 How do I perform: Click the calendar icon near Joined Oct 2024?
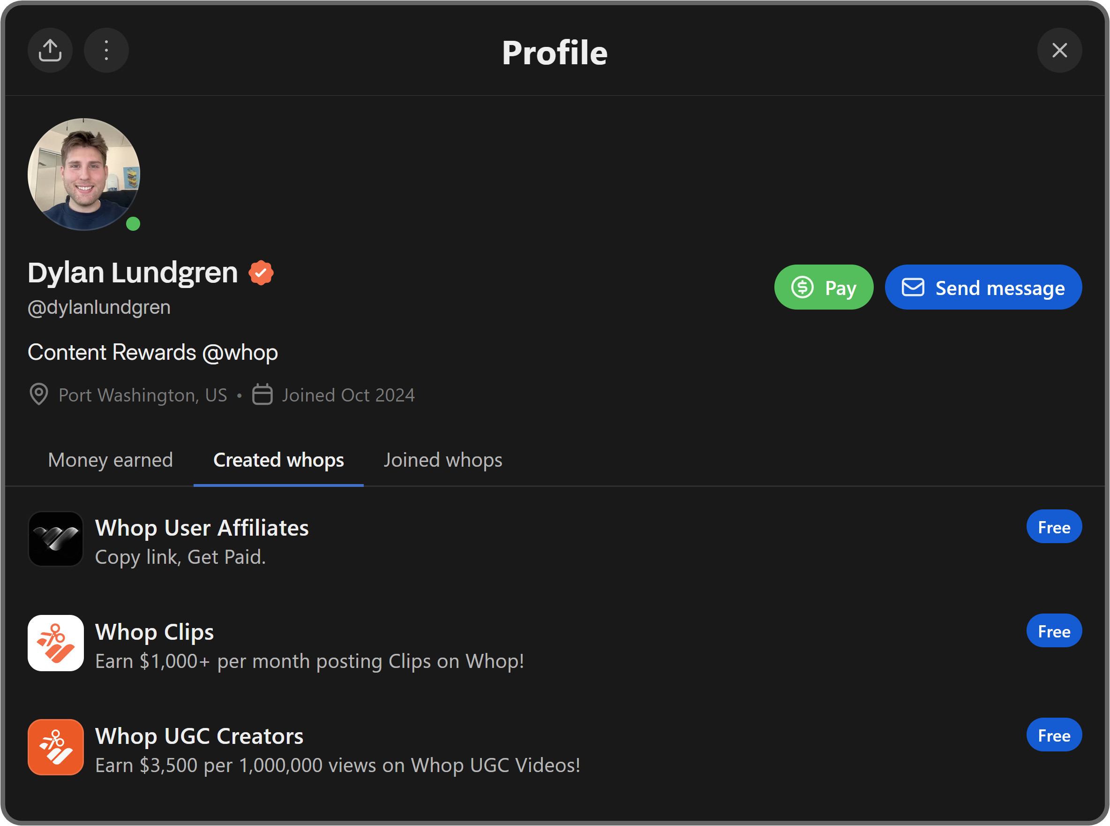(263, 394)
